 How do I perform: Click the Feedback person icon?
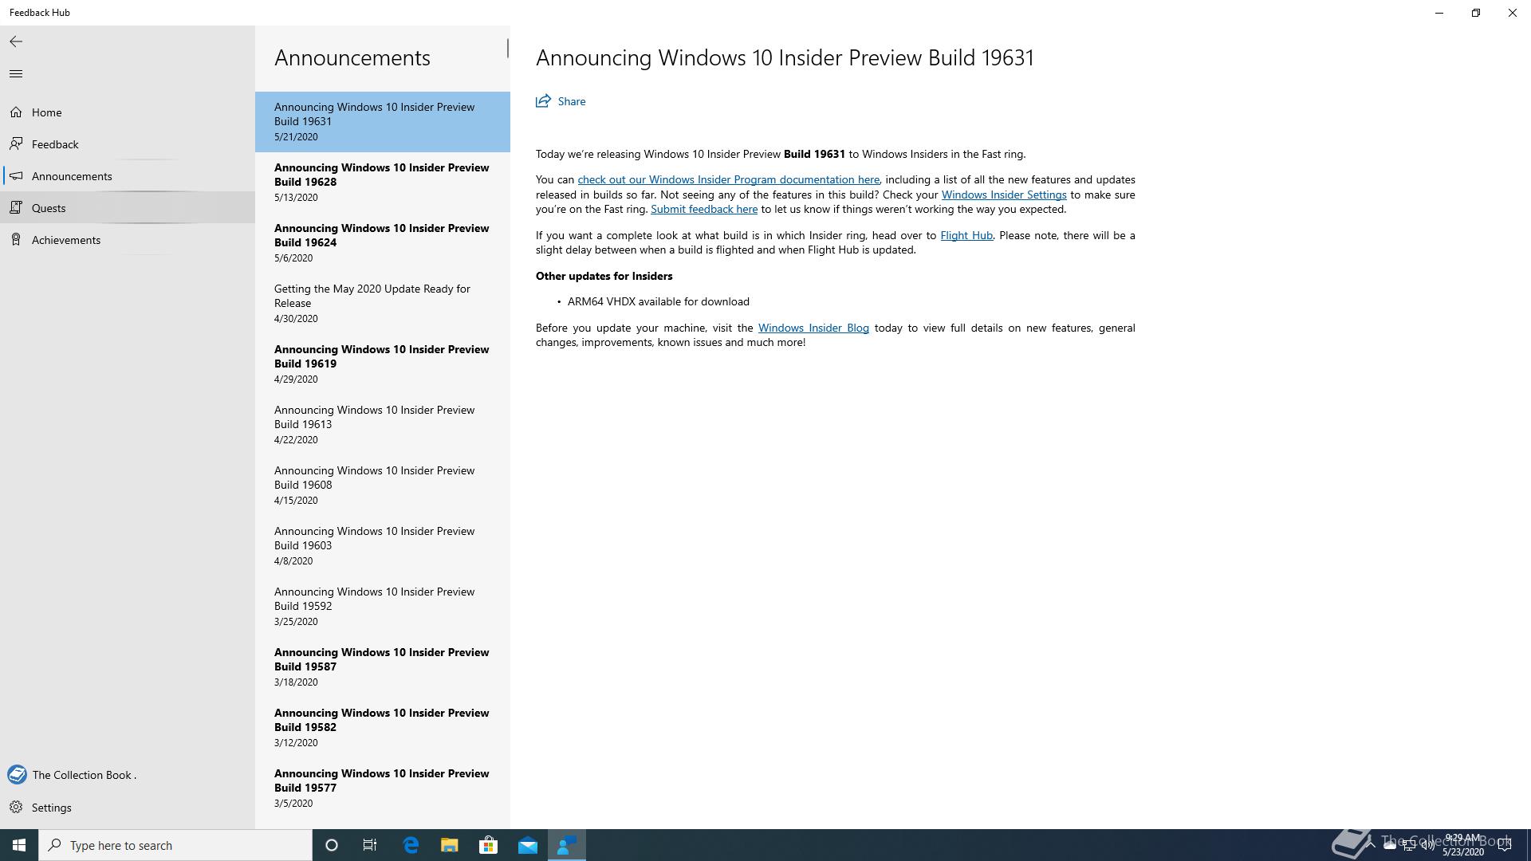16,144
